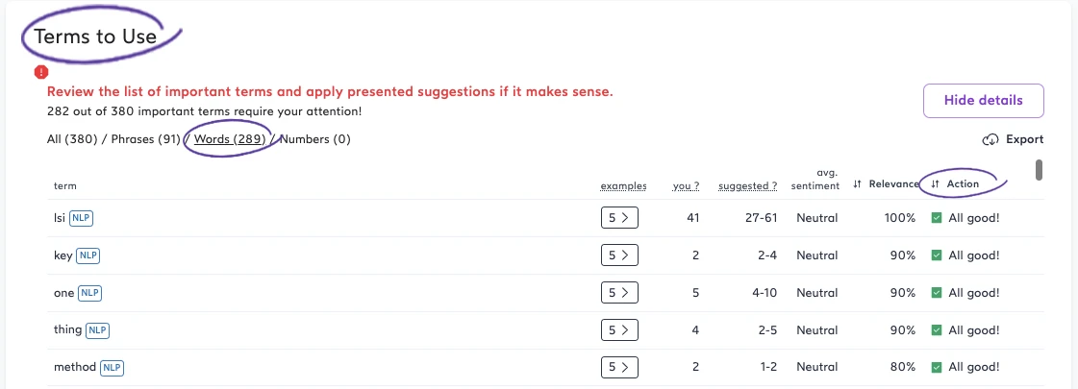The width and height of the screenshot is (1078, 389).
Task: Click the NLP badge next to method
Action: [113, 367]
